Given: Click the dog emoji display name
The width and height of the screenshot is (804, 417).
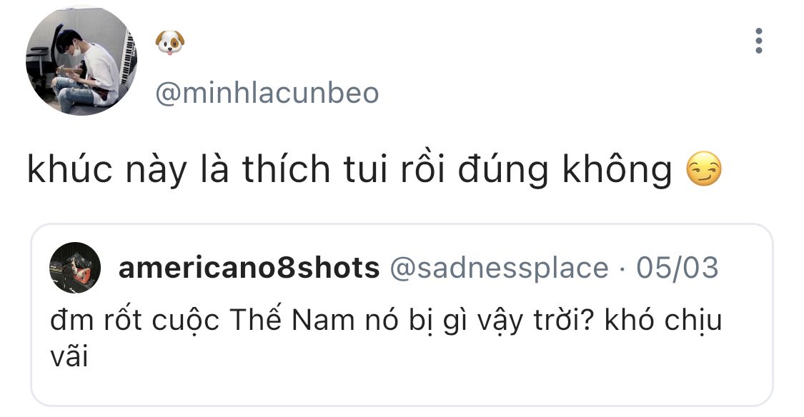Looking at the screenshot, I should point(170,44).
